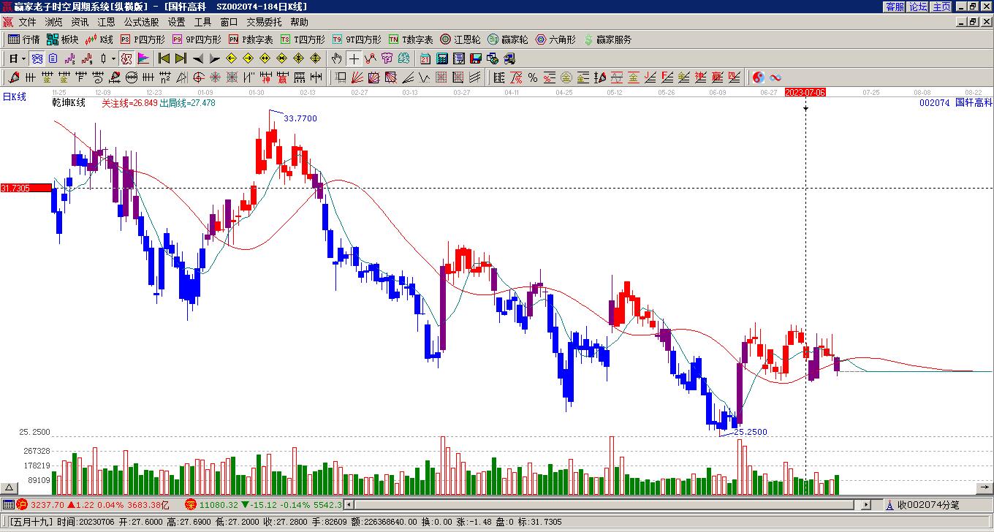The width and height of the screenshot is (994, 532).
Task: Click the 主页 button
Action: 941,6
